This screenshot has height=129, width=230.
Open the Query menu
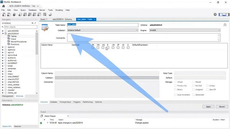[23, 10]
